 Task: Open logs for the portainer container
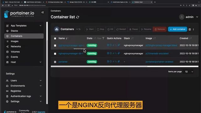click(108, 62)
